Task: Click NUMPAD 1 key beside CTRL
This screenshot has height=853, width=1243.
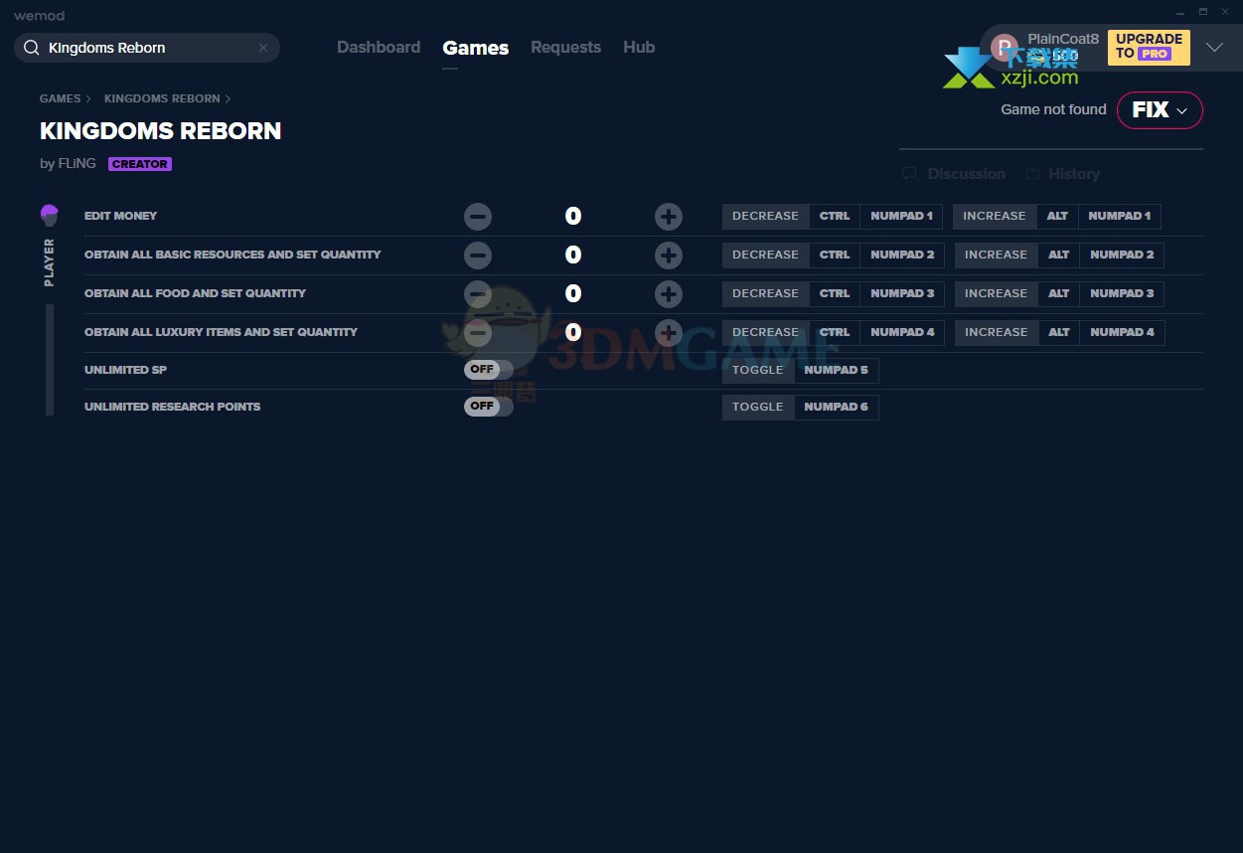Action: (901, 216)
